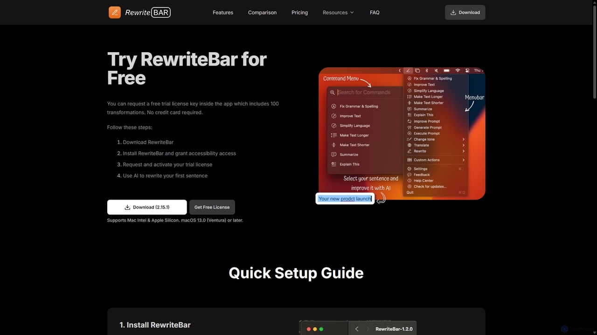Click the back chevron in RewriteBar-1.2.0 window
Viewport: 597px width, 335px height.
[357, 329]
